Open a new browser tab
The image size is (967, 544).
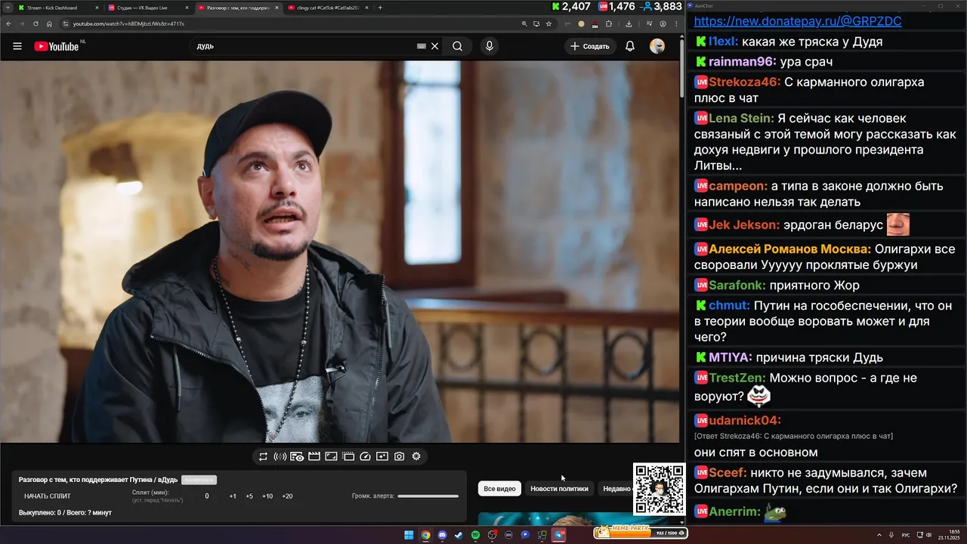coord(380,8)
